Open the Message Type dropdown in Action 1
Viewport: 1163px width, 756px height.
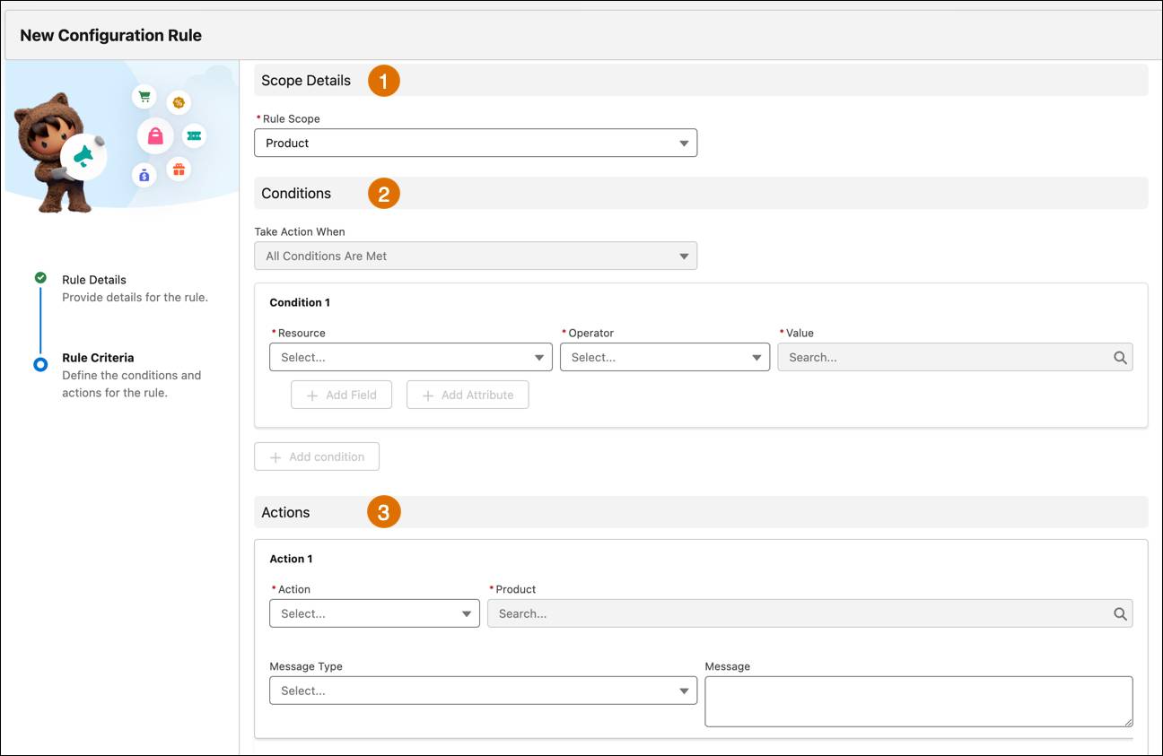pos(483,691)
